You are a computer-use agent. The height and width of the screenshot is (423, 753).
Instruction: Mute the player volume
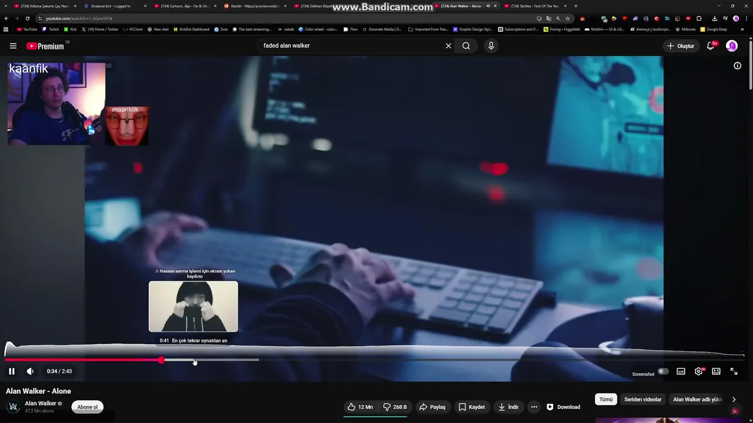click(30, 371)
